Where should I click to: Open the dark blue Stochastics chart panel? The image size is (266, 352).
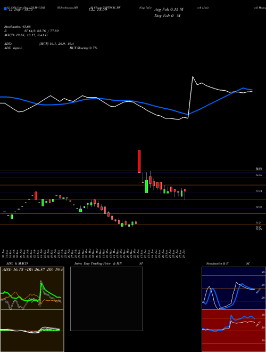pyautogui.click(x=234, y=288)
